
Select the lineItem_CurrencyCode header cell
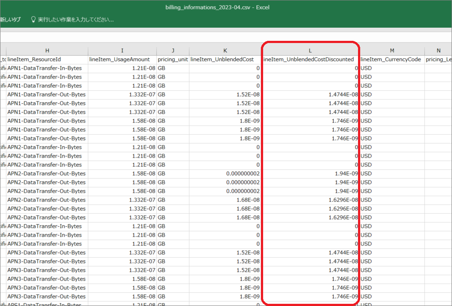pyautogui.click(x=391, y=59)
